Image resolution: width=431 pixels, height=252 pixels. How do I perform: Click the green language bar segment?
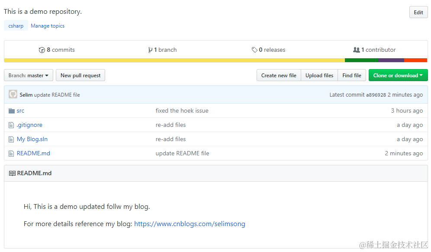361,60
